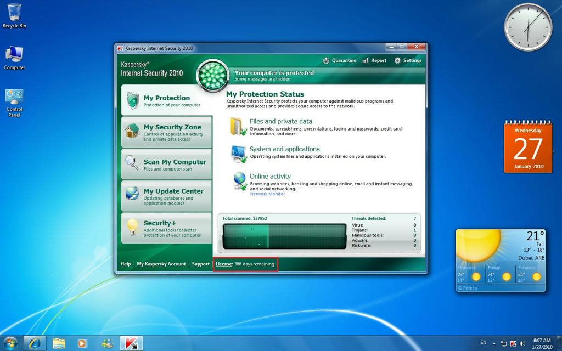Open Windows Media Player from the taskbar

point(82,343)
